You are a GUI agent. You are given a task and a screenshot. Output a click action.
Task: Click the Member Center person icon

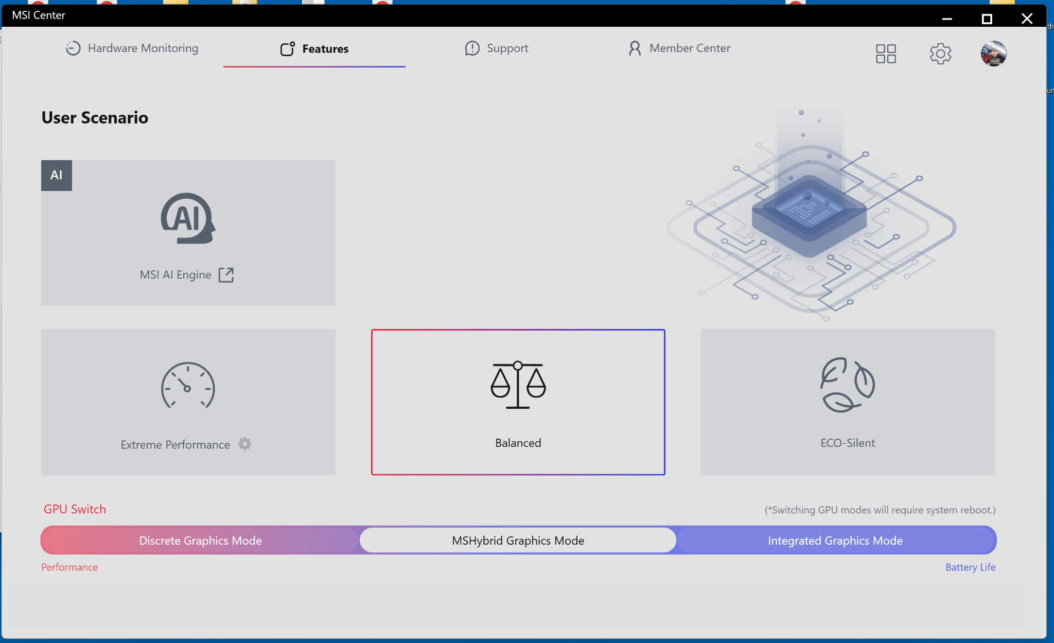(635, 48)
